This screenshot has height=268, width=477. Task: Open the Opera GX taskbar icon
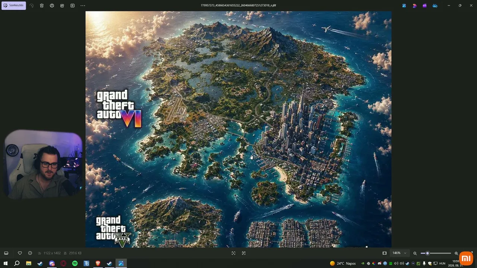click(x=63, y=264)
